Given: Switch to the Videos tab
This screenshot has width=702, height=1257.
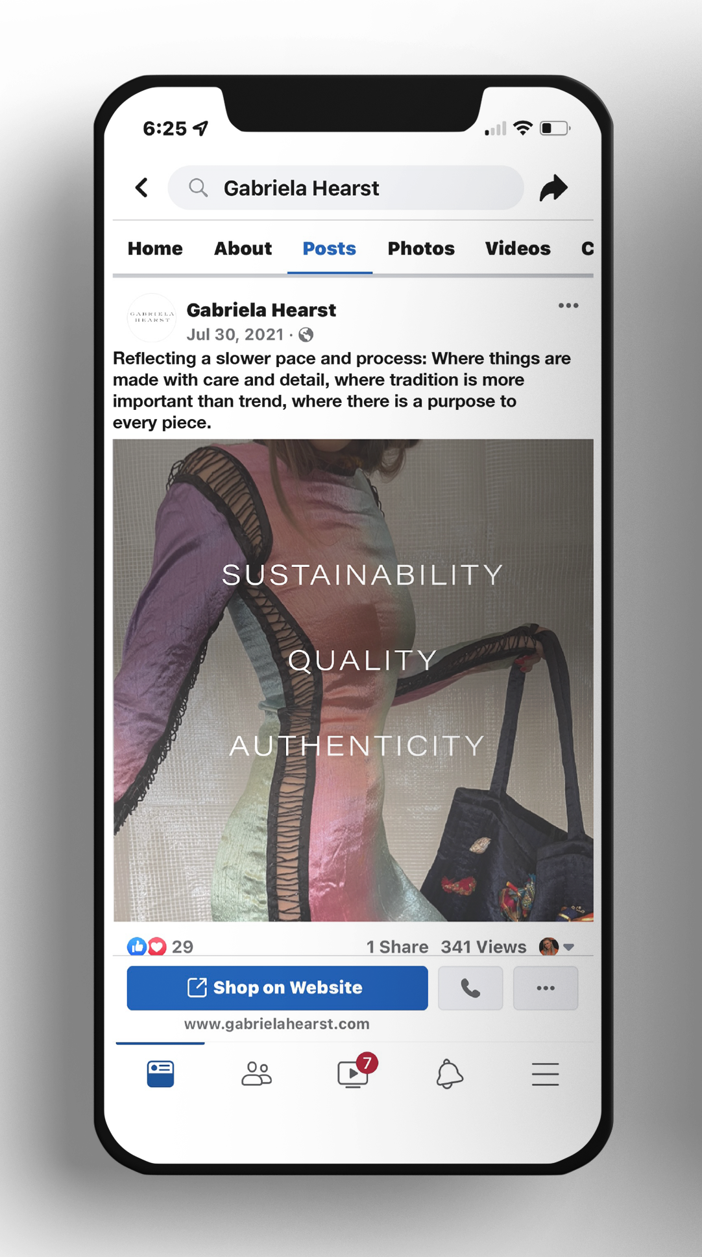Looking at the screenshot, I should tap(518, 248).
